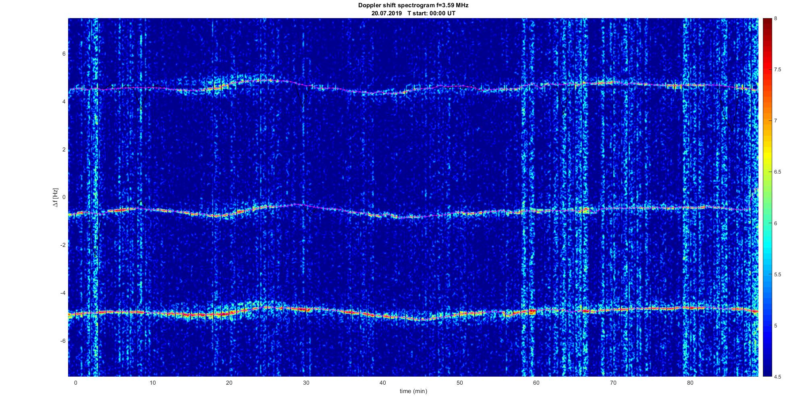Click the date line '20.07.2019 T start: 00:00 UT'
Screen dimensions: 806x404
[413, 13]
